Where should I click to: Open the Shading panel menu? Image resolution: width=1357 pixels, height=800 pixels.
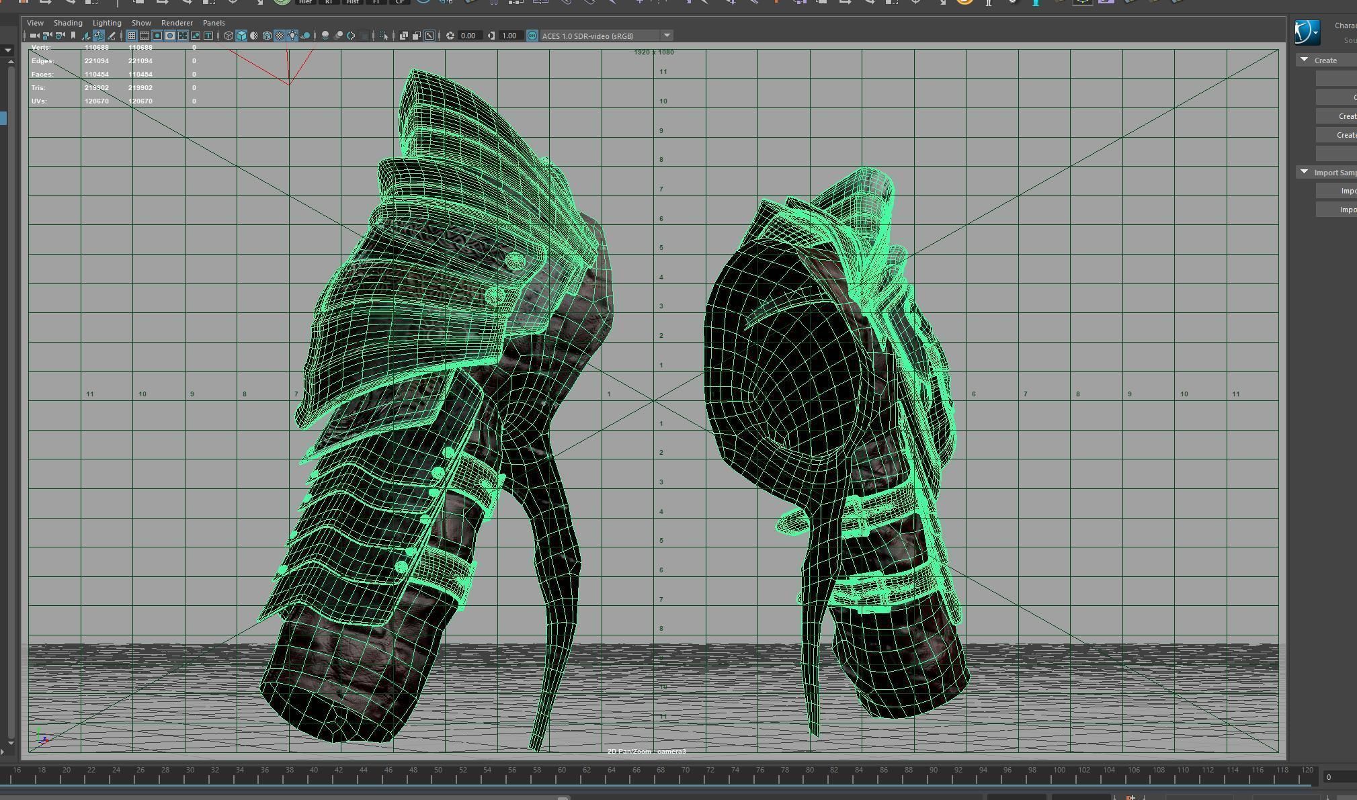(68, 23)
